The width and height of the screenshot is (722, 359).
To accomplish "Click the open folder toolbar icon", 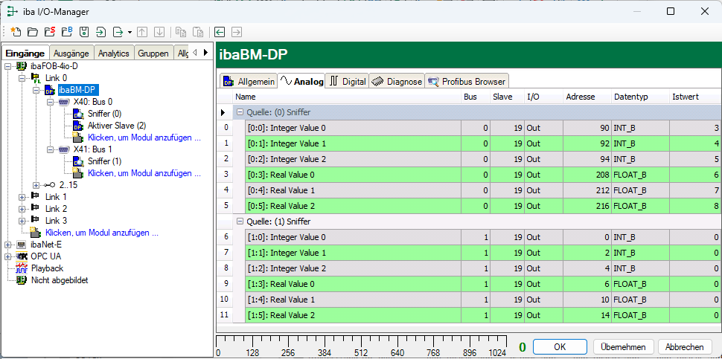I will (x=32, y=32).
